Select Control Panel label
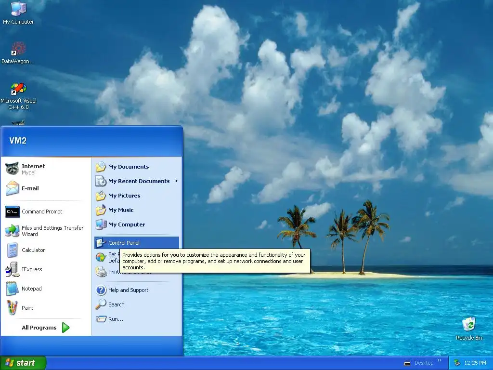 pos(124,243)
